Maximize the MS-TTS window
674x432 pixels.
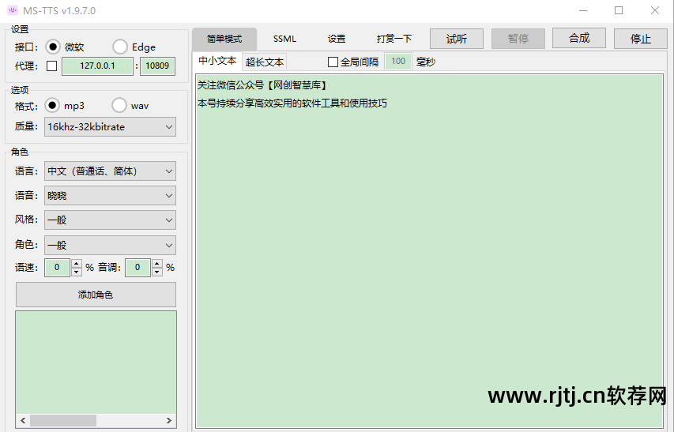(619, 10)
